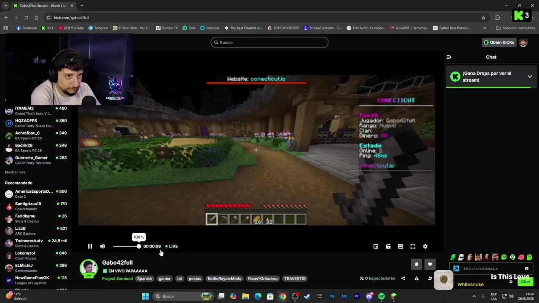The image size is (539, 303).
Task: Open Telegram bookmark
Action: click(98, 28)
